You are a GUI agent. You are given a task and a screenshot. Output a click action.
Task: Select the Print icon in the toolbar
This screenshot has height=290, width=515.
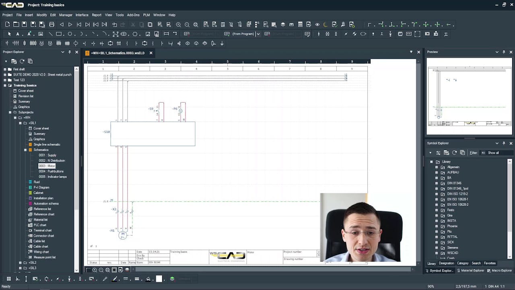tap(52, 24)
